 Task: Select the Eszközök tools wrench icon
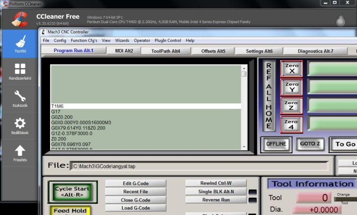point(20,99)
